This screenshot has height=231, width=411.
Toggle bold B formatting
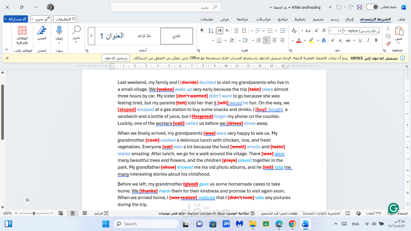tap(376, 40)
